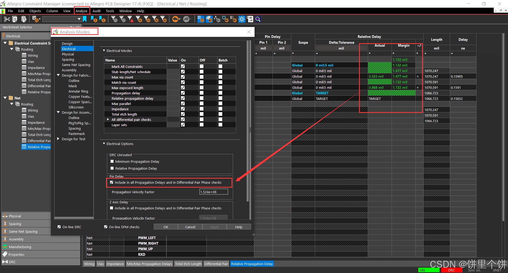Click the Paste clipboard toolbar icon
Image resolution: width=508 pixels, height=273 pixels.
(24, 19)
